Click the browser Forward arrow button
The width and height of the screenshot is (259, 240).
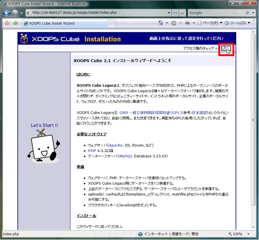click(15, 13)
